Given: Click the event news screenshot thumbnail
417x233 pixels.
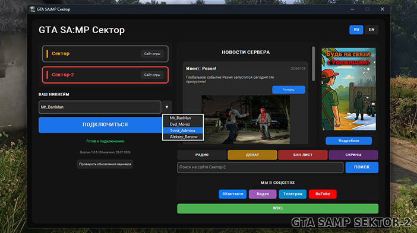Looking at the screenshot, I should tap(245, 120).
